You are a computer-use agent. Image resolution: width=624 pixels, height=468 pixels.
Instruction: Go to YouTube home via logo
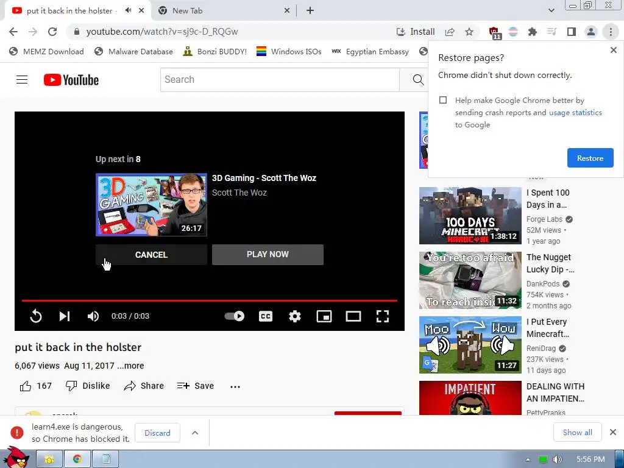(x=71, y=80)
